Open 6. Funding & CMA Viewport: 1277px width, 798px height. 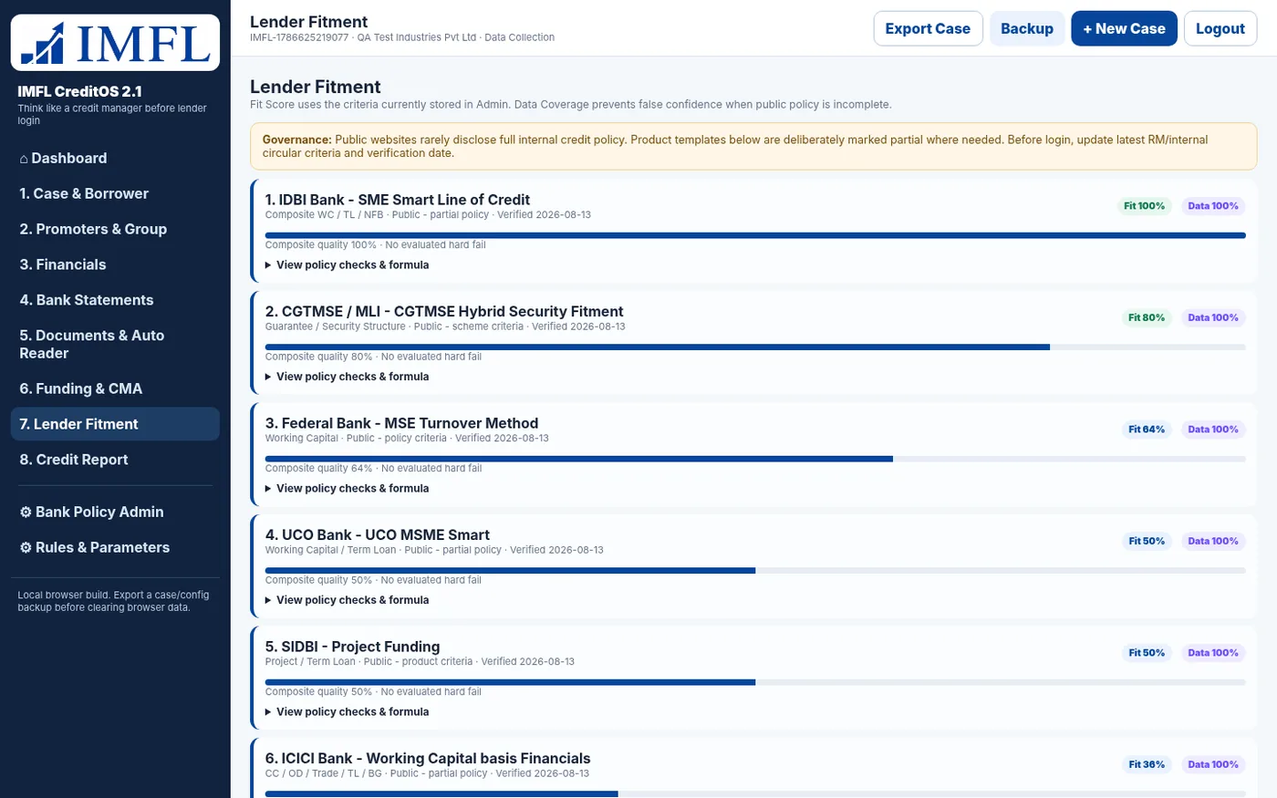coord(115,389)
